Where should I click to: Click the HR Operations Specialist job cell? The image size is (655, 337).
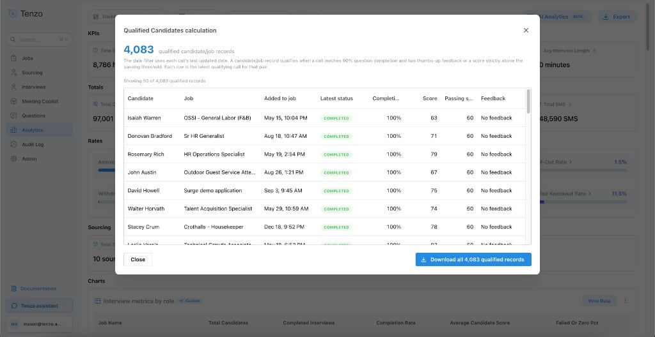(x=214, y=154)
